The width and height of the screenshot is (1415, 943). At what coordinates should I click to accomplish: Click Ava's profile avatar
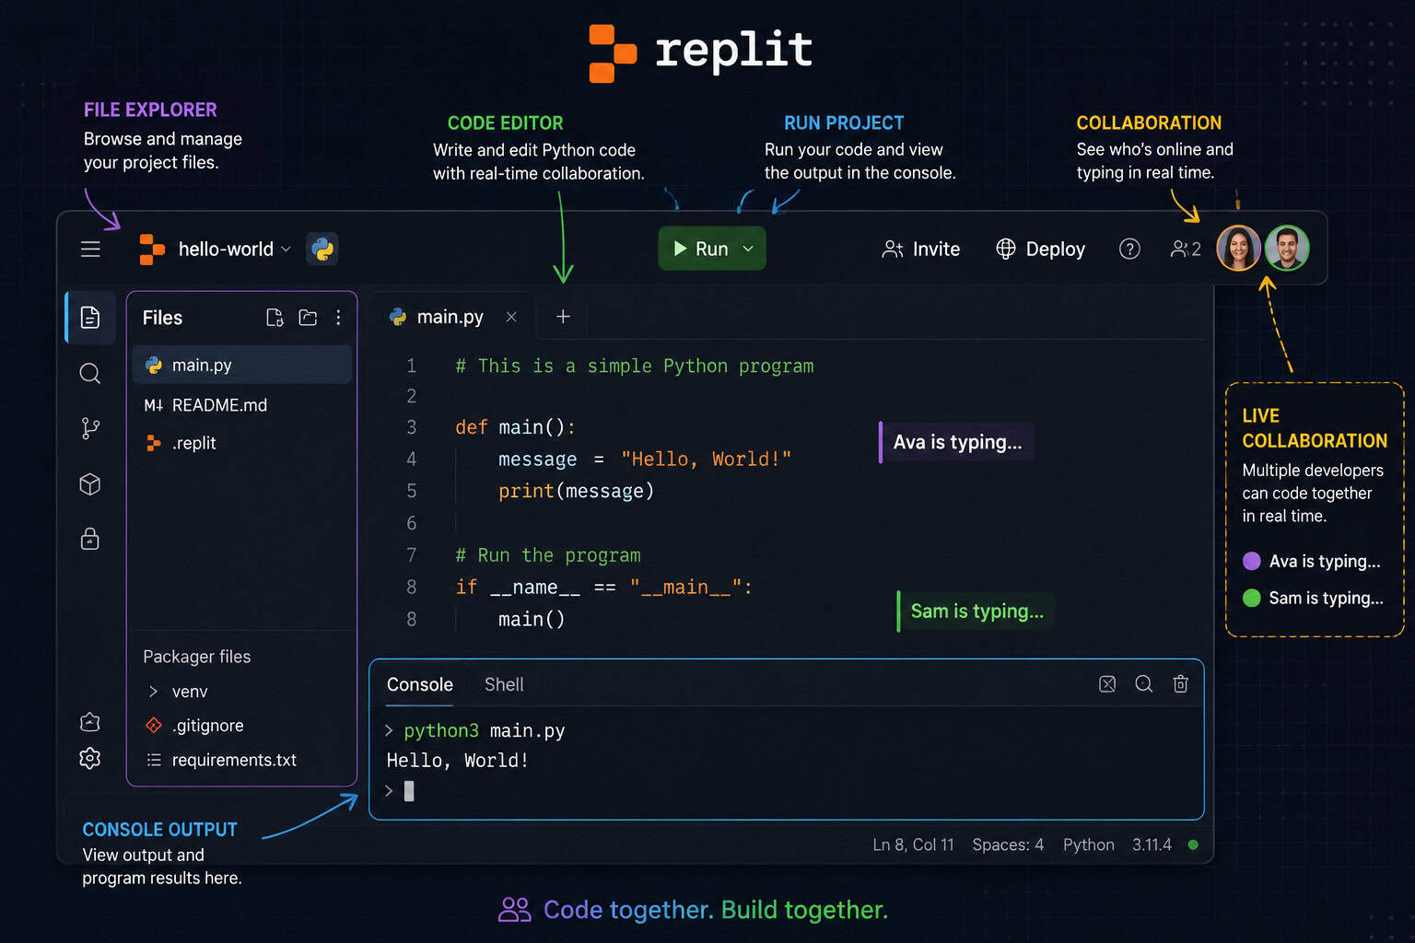[1239, 249]
